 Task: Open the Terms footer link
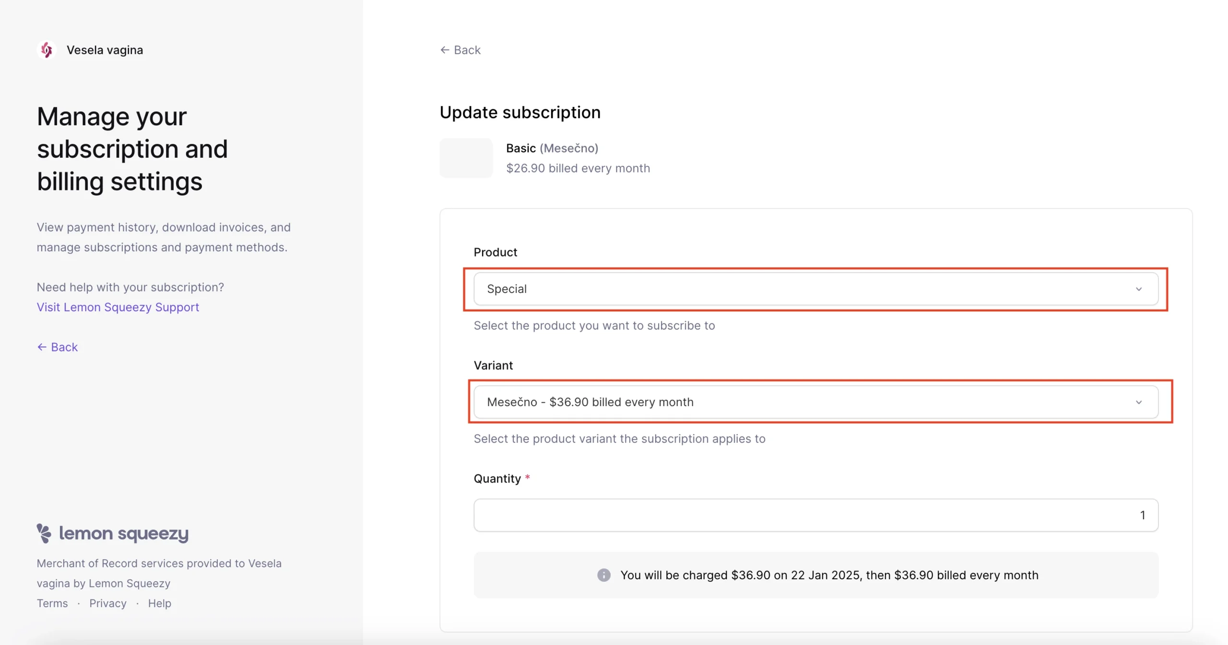coord(52,603)
